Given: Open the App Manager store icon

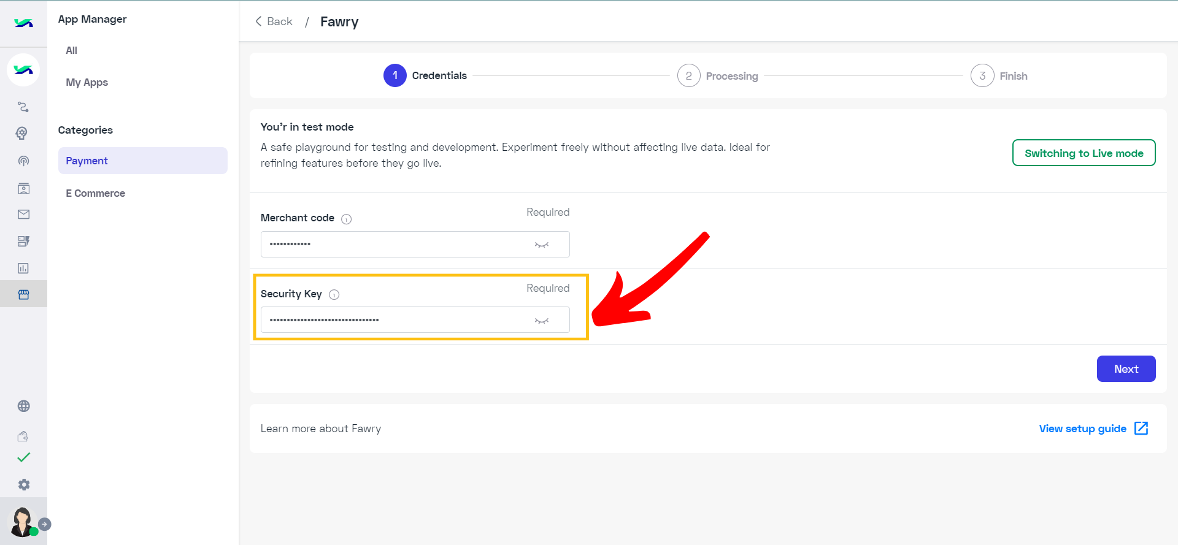Looking at the screenshot, I should pos(23,294).
